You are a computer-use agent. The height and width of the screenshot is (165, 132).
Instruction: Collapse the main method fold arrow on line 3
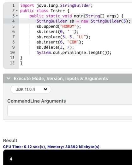click(17, 16)
